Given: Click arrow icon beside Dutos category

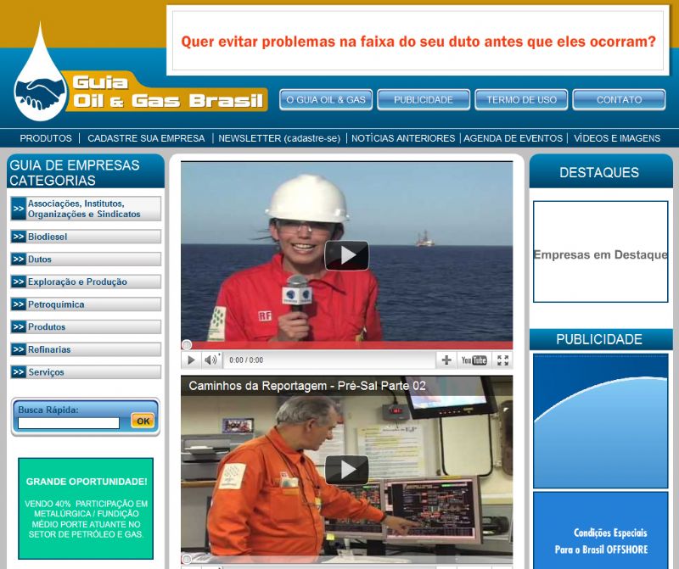Looking at the screenshot, I should [x=19, y=259].
